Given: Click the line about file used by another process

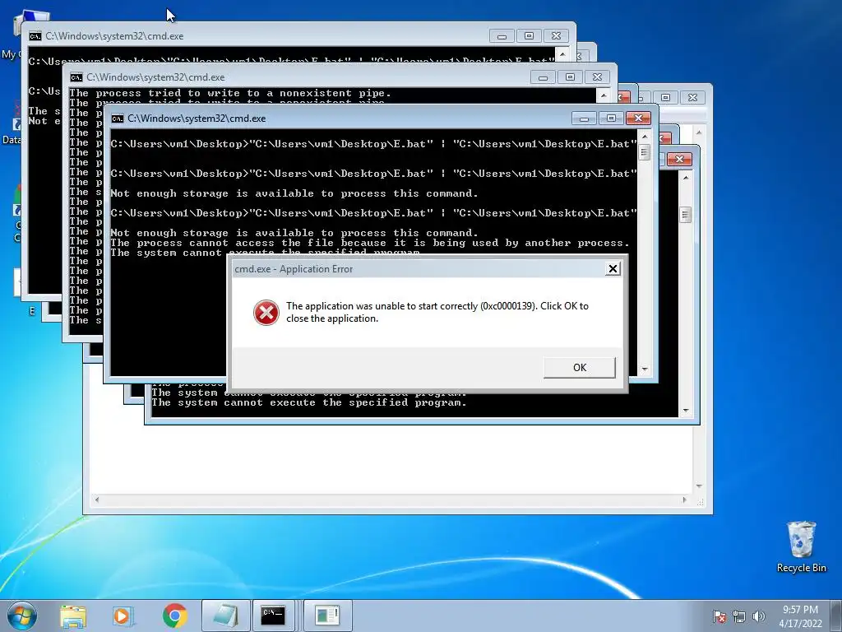Looking at the screenshot, I should [369, 243].
